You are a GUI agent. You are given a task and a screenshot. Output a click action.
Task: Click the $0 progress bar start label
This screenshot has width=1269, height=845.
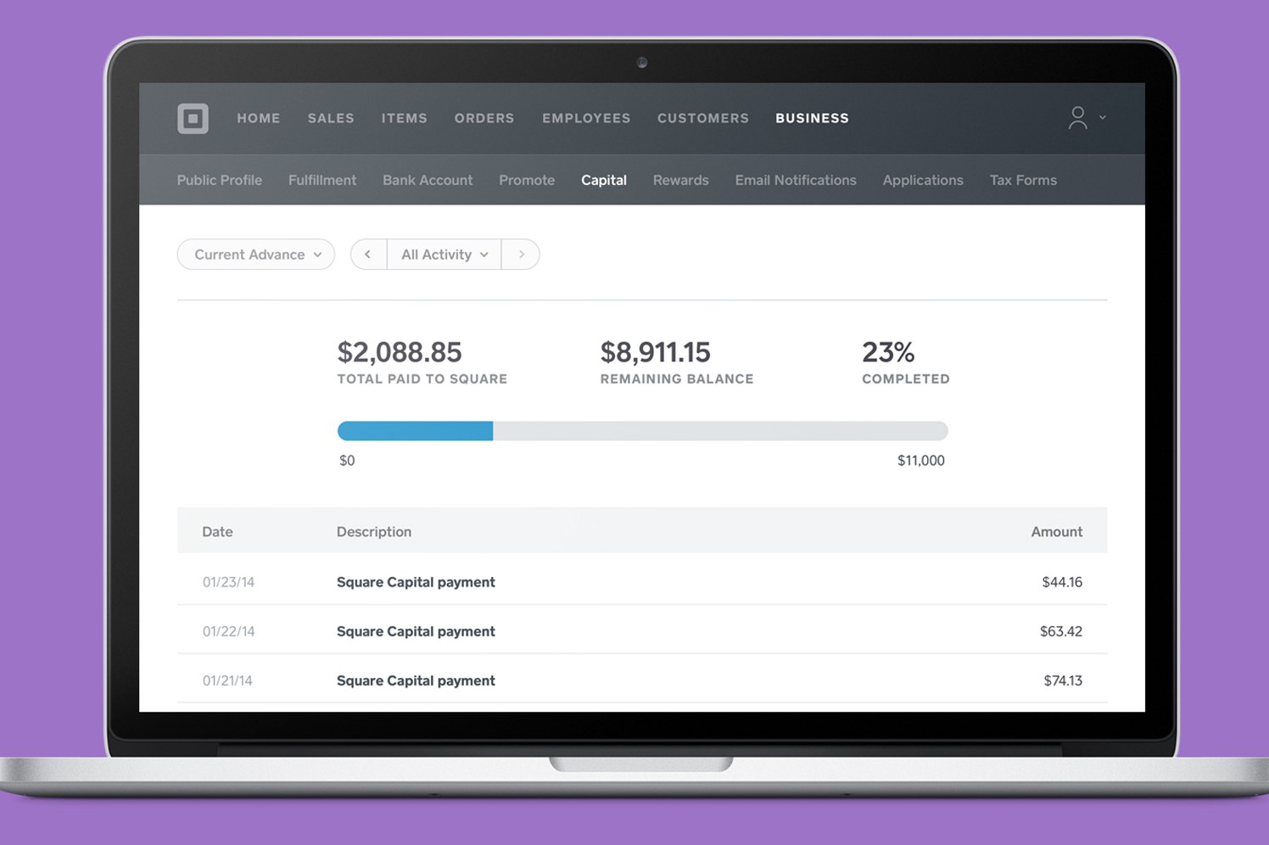[347, 461]
